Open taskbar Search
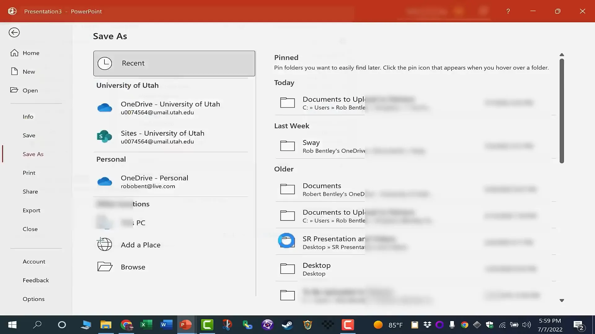This screenshot has height=334, width=595. click(x=37, y=325)
